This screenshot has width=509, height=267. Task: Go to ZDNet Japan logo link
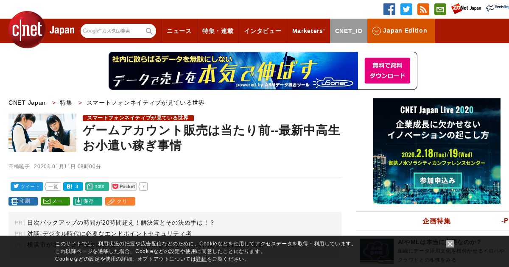466,8
